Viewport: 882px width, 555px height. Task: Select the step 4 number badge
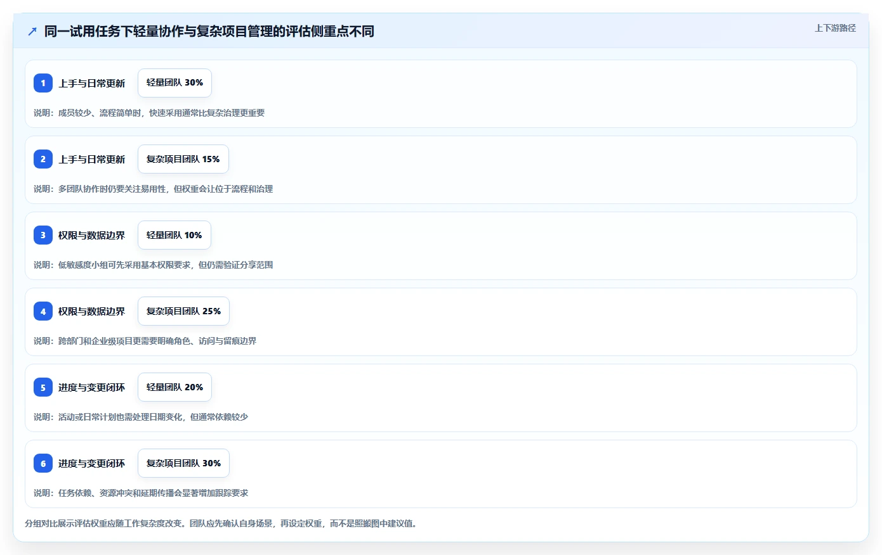pos(43,311)
